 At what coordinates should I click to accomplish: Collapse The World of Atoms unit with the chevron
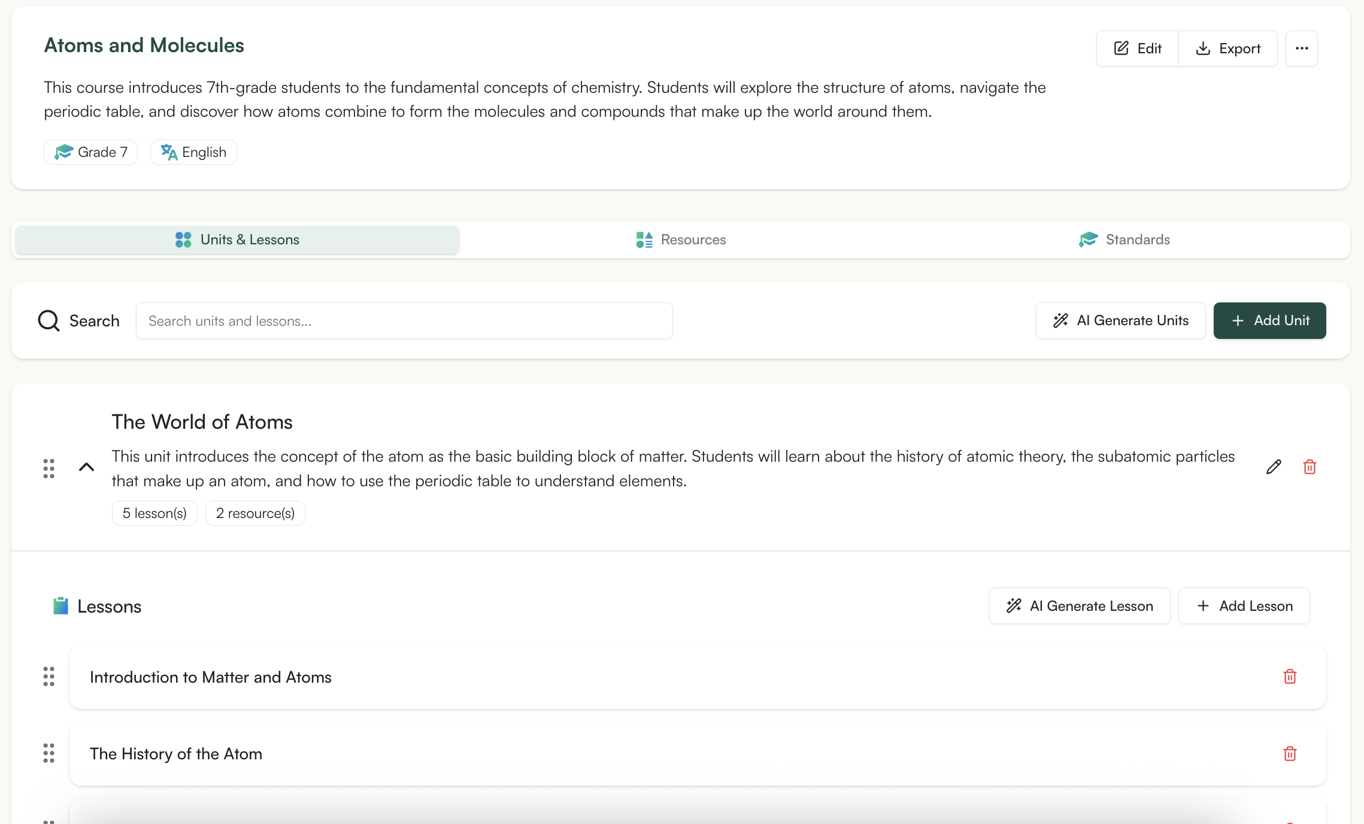86,468
